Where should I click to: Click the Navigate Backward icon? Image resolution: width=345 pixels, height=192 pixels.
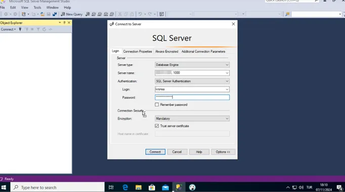coord(6,14)
